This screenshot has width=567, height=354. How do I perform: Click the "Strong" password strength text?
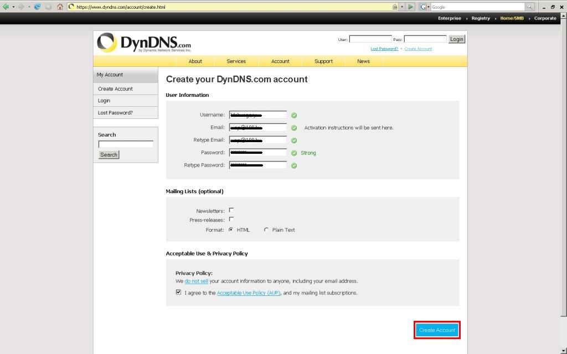[x=308, y=153]
